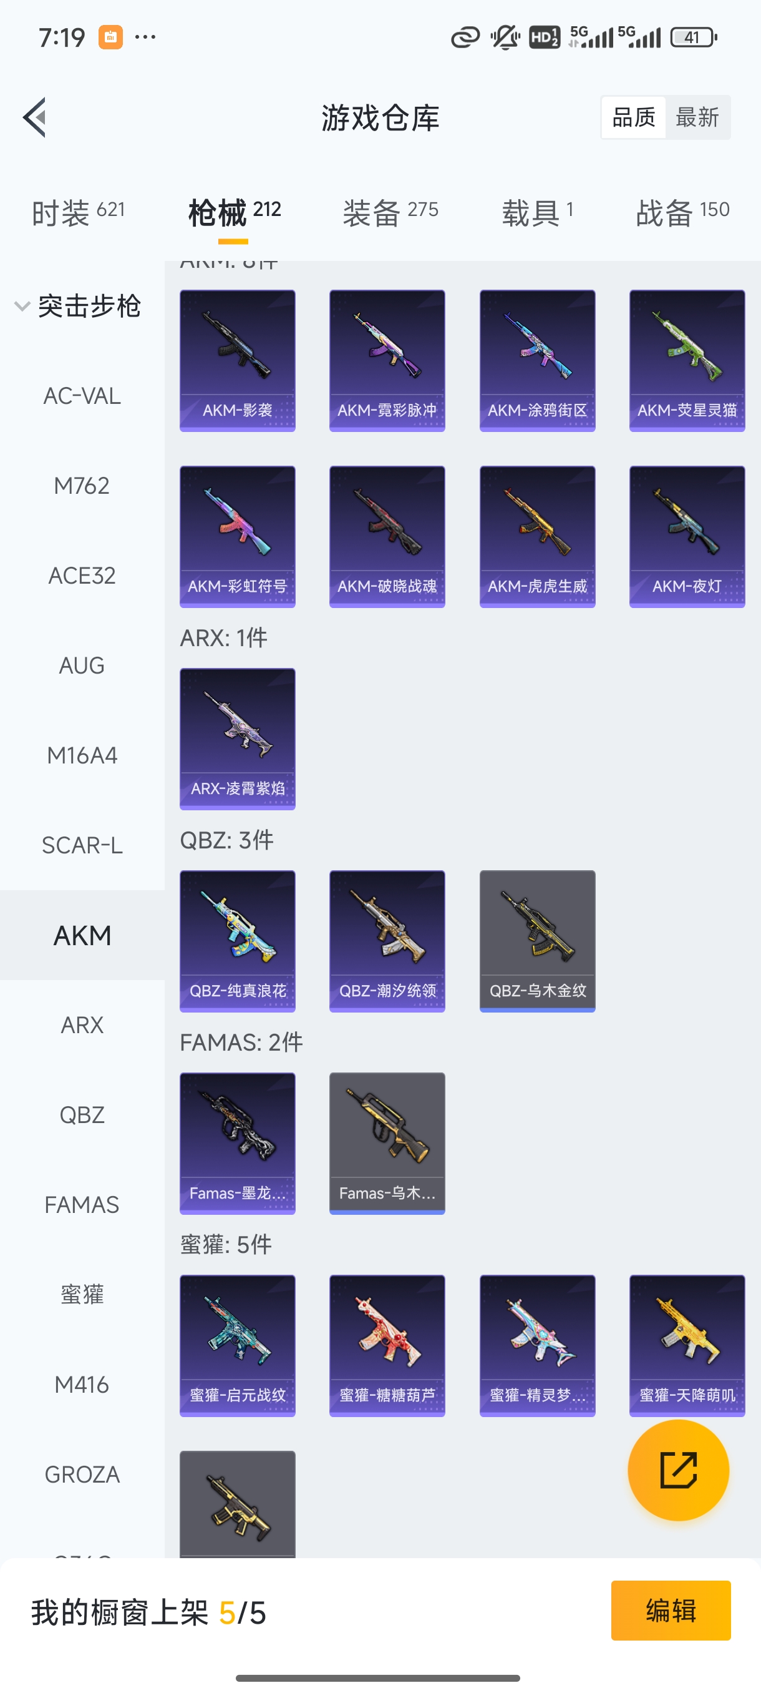The height and width of the screenshot is (1693, 761).
Task: Collapse the 突击步枪 category chevron
Action: coord(22,307)
